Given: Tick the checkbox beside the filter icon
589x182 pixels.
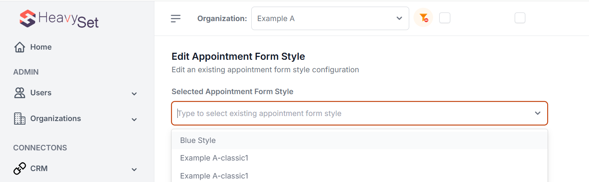Looking at the screenshot, I should pyautogui.click(x=445, y=18).
